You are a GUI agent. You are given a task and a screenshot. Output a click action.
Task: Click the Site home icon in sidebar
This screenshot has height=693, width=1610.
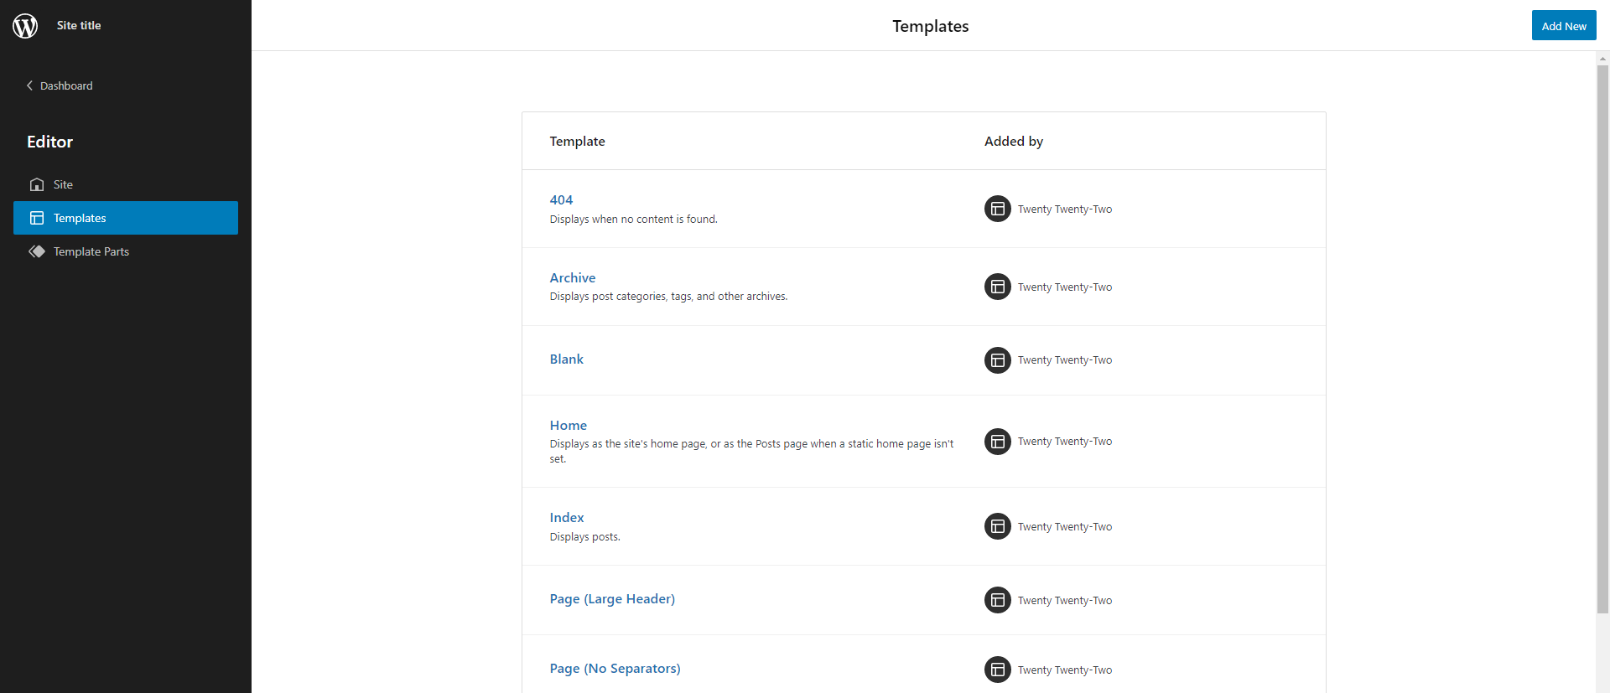click(x=37, y=184)
